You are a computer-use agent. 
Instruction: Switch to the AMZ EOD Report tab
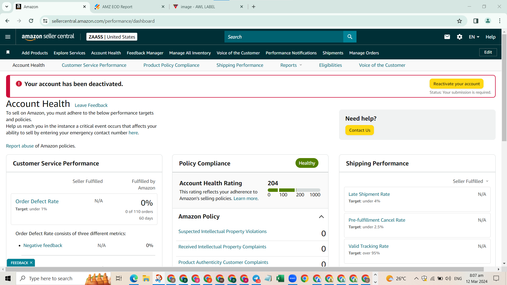(129, 7)
